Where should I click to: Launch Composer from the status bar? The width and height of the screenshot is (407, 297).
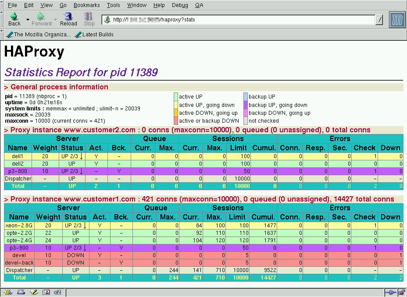point(33,292)
